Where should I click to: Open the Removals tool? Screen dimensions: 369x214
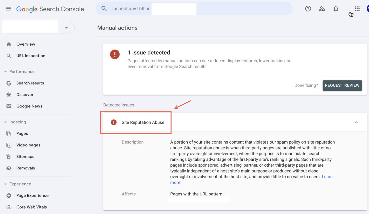[25, 168]
